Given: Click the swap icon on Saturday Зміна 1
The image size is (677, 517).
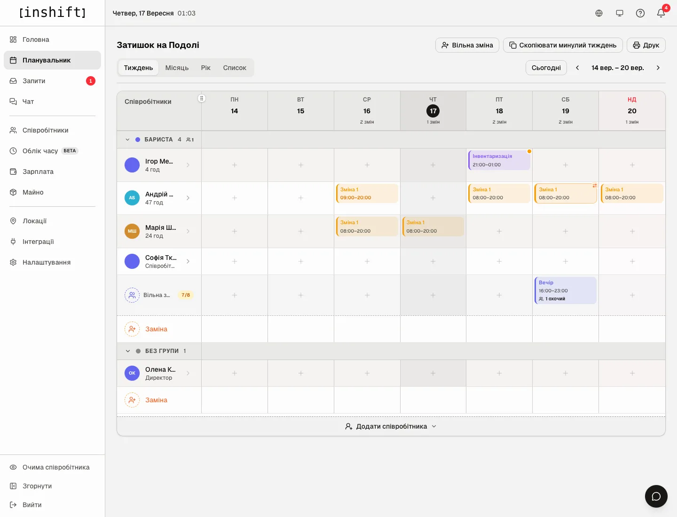Looking at the screenshot, I should (x=595, y=186).
